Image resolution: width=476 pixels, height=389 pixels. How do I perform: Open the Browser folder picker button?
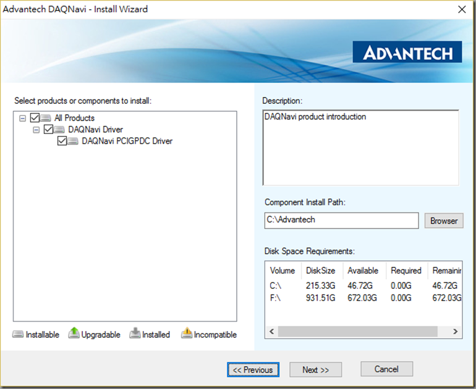coord(443,220)
